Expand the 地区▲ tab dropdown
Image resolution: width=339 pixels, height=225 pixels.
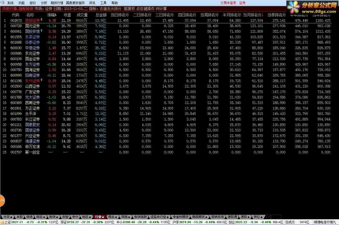[x=86, y=217]
